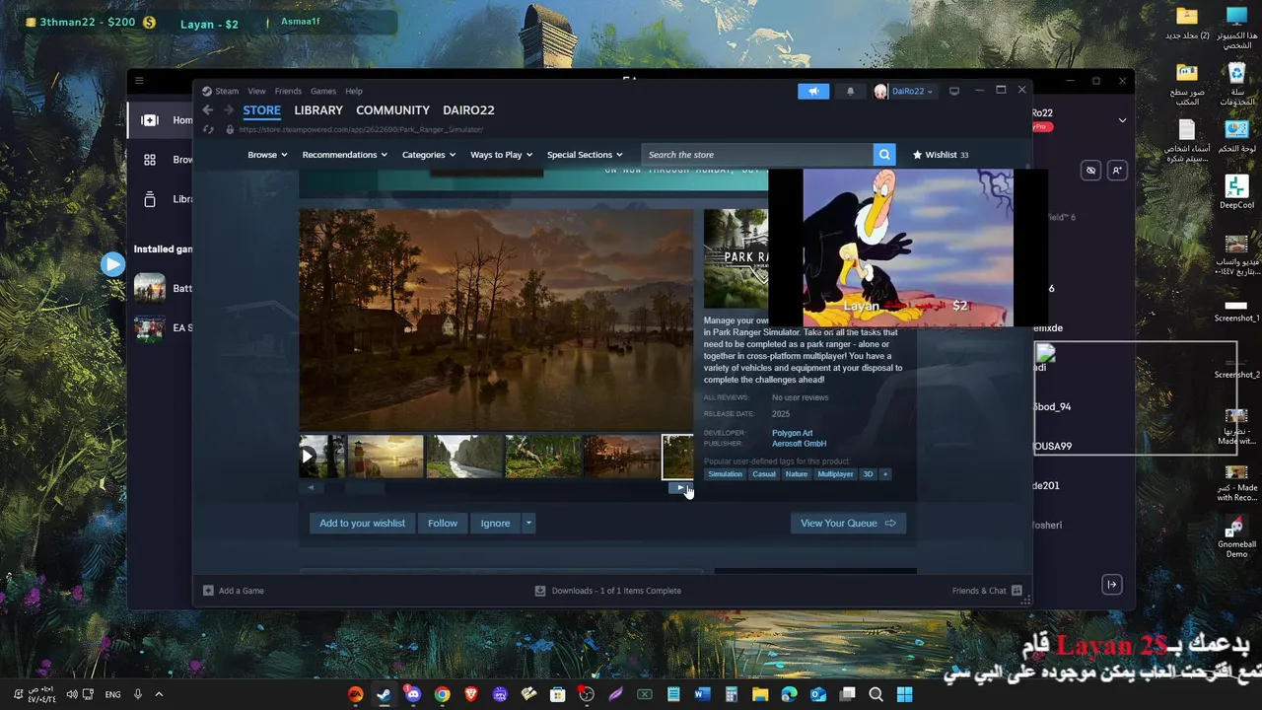Open the Friends menu

tap(288, 91)
